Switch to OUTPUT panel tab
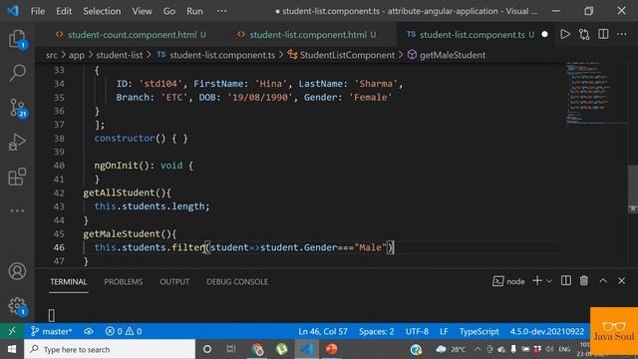This screenshot has width=638, height=359. click(x=174, y=281)
